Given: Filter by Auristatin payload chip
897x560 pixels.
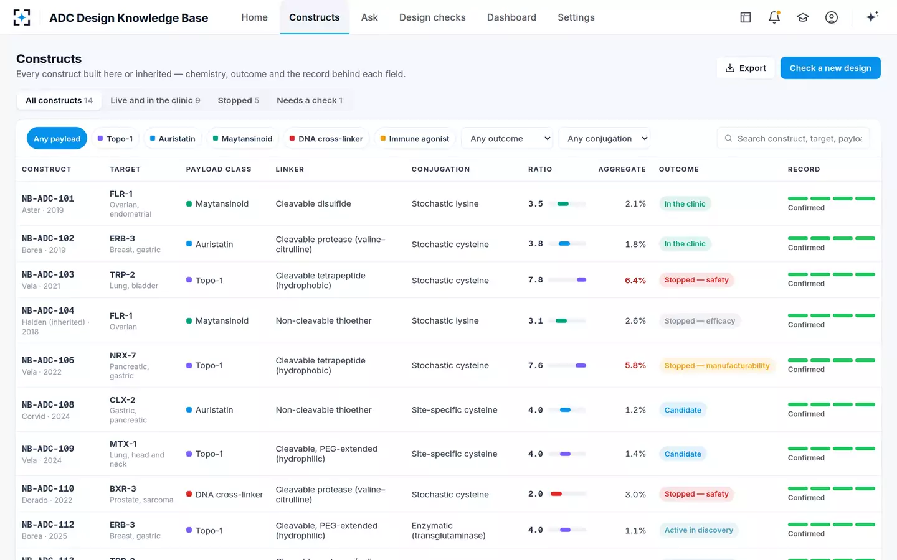Looking at the screenshot, I should point(173,139).
